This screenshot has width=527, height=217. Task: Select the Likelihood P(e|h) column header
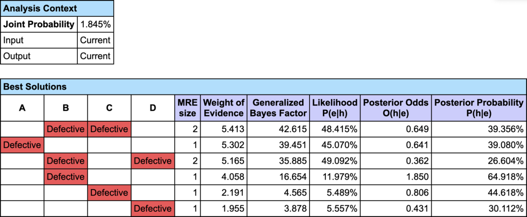pos(335,108)
